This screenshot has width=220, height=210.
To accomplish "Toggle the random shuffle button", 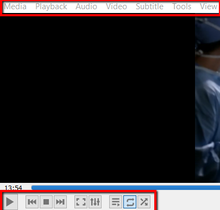I will point(144,202).
